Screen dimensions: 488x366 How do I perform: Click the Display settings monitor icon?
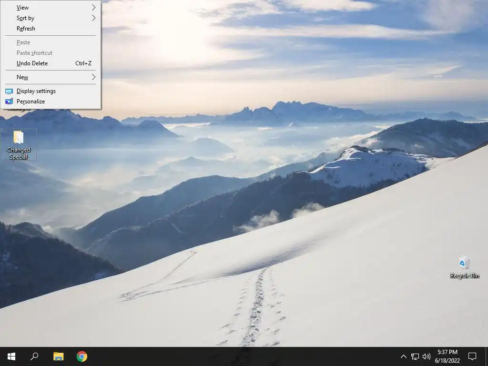tap(9, 91)
